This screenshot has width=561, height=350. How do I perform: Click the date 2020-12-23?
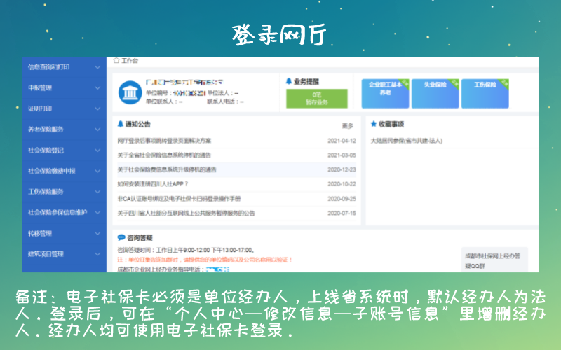(342, 169)
